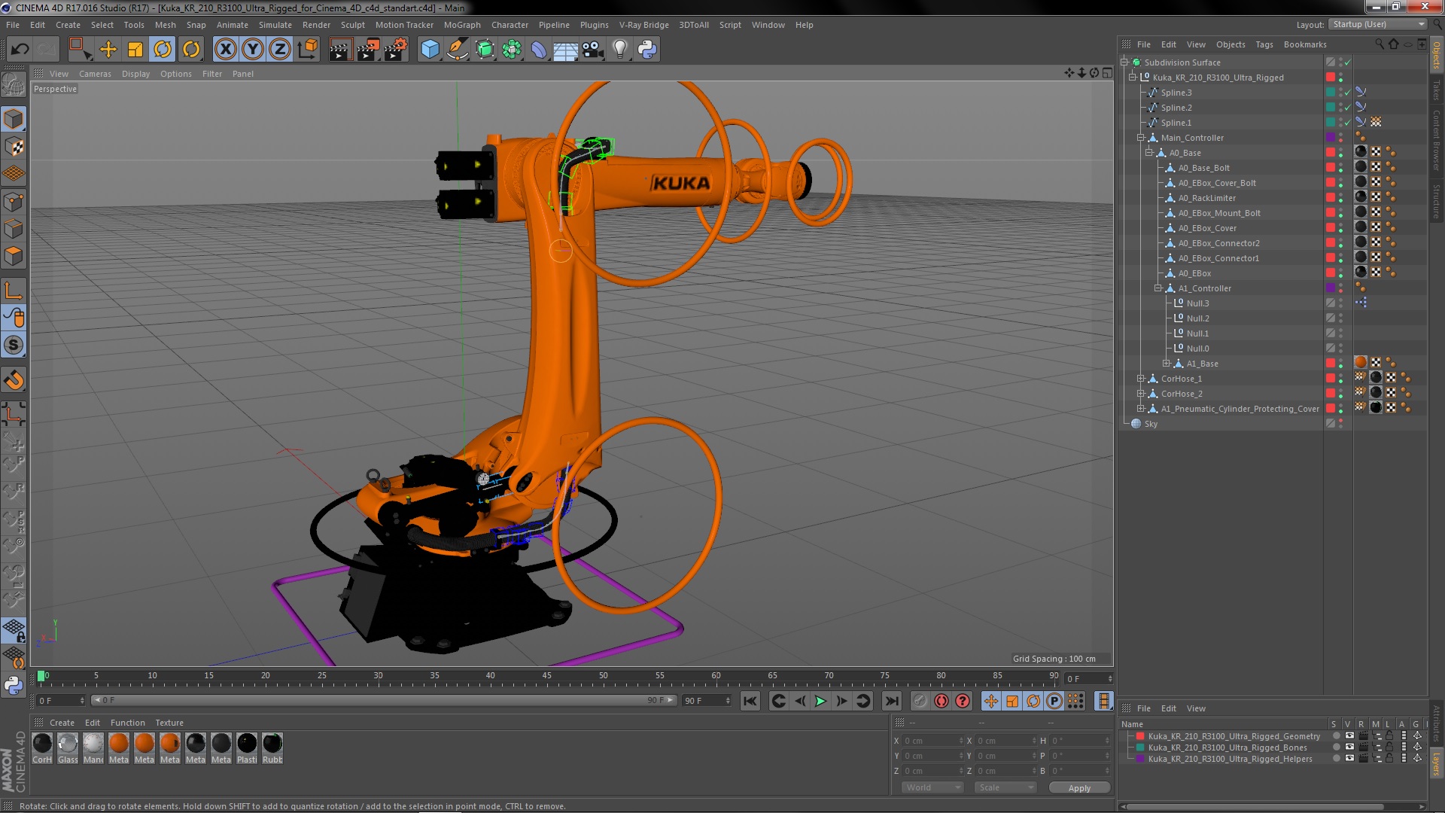Toggle Position keyframe recording icon

pos(991,701)
